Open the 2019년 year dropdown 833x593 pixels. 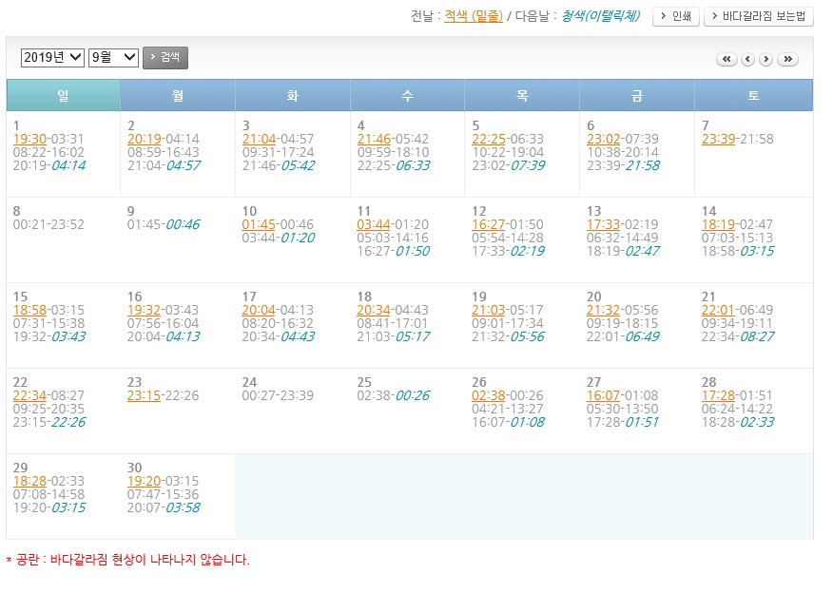click(52, 57)
